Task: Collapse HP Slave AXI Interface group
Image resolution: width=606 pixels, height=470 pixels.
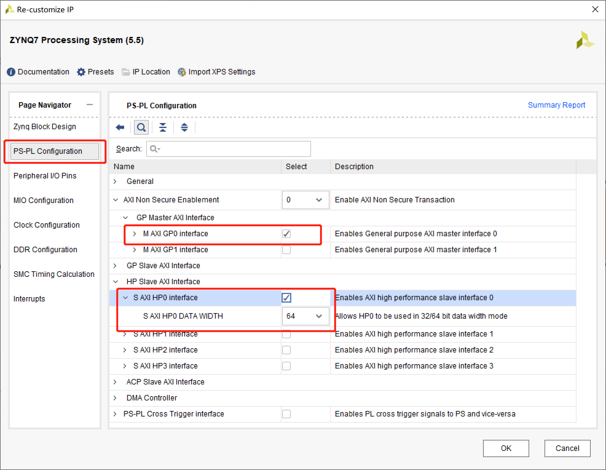Action: point(116,282)
